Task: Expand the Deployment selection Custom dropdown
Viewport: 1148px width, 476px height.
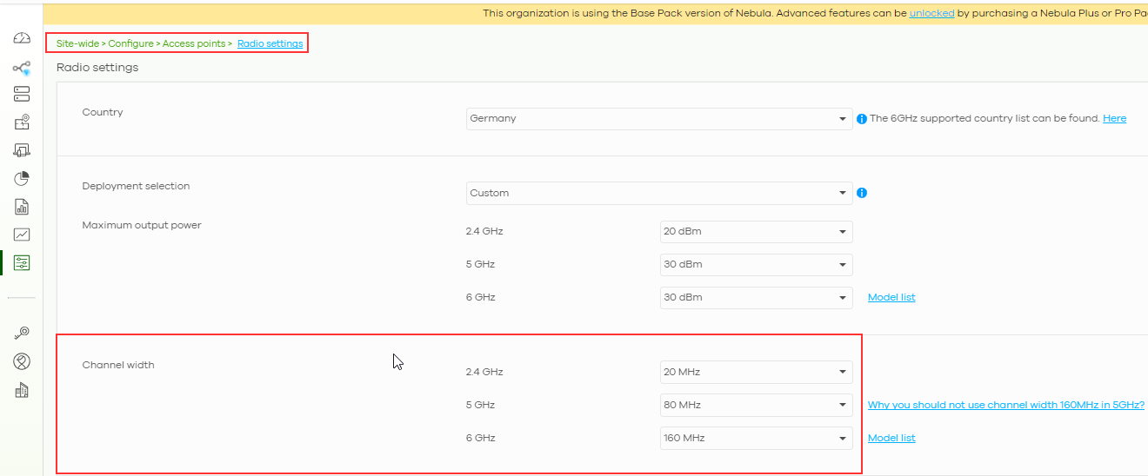Action: [x=658, y=193]
